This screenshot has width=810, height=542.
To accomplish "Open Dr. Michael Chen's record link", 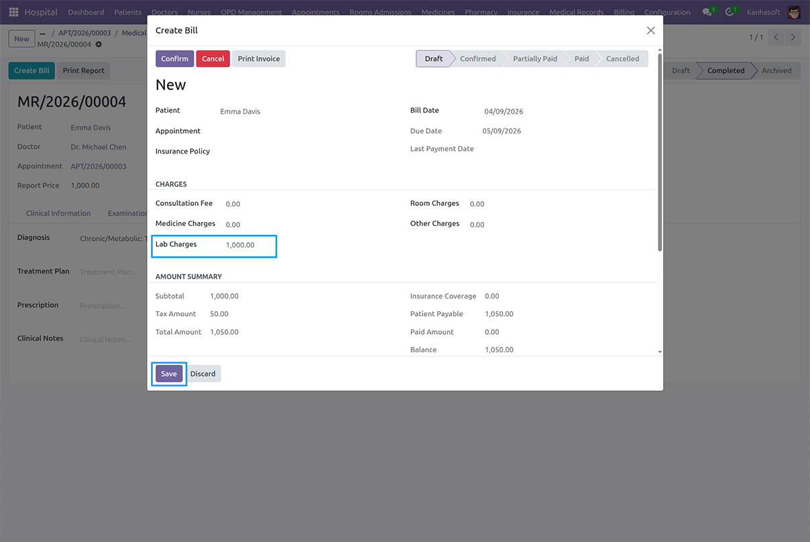I will pyautogui.click(x=98, y=147).
